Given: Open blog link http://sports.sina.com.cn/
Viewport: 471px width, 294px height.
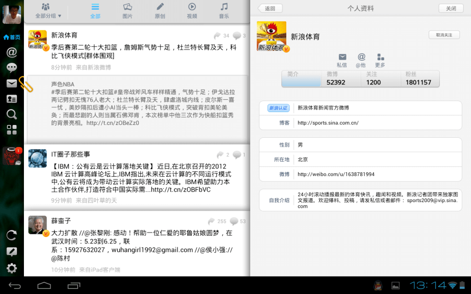Looking at the screenshot, I should [328, 123].
